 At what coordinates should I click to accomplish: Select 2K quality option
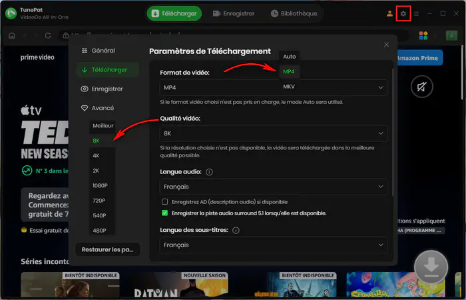click(x=103, y=171)
